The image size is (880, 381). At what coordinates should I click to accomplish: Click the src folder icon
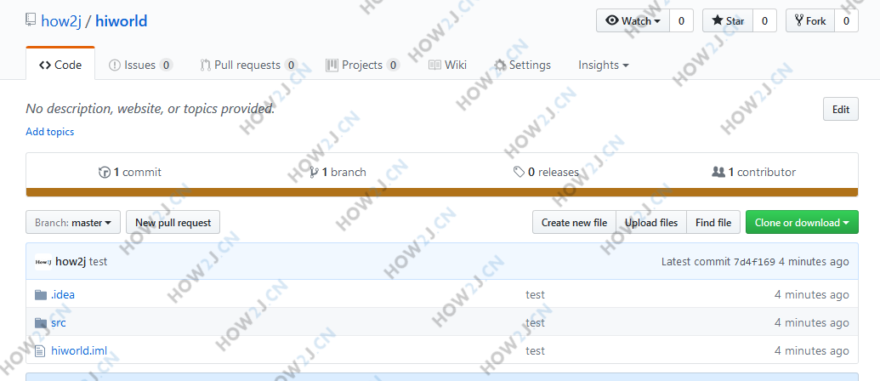point(41,322)
